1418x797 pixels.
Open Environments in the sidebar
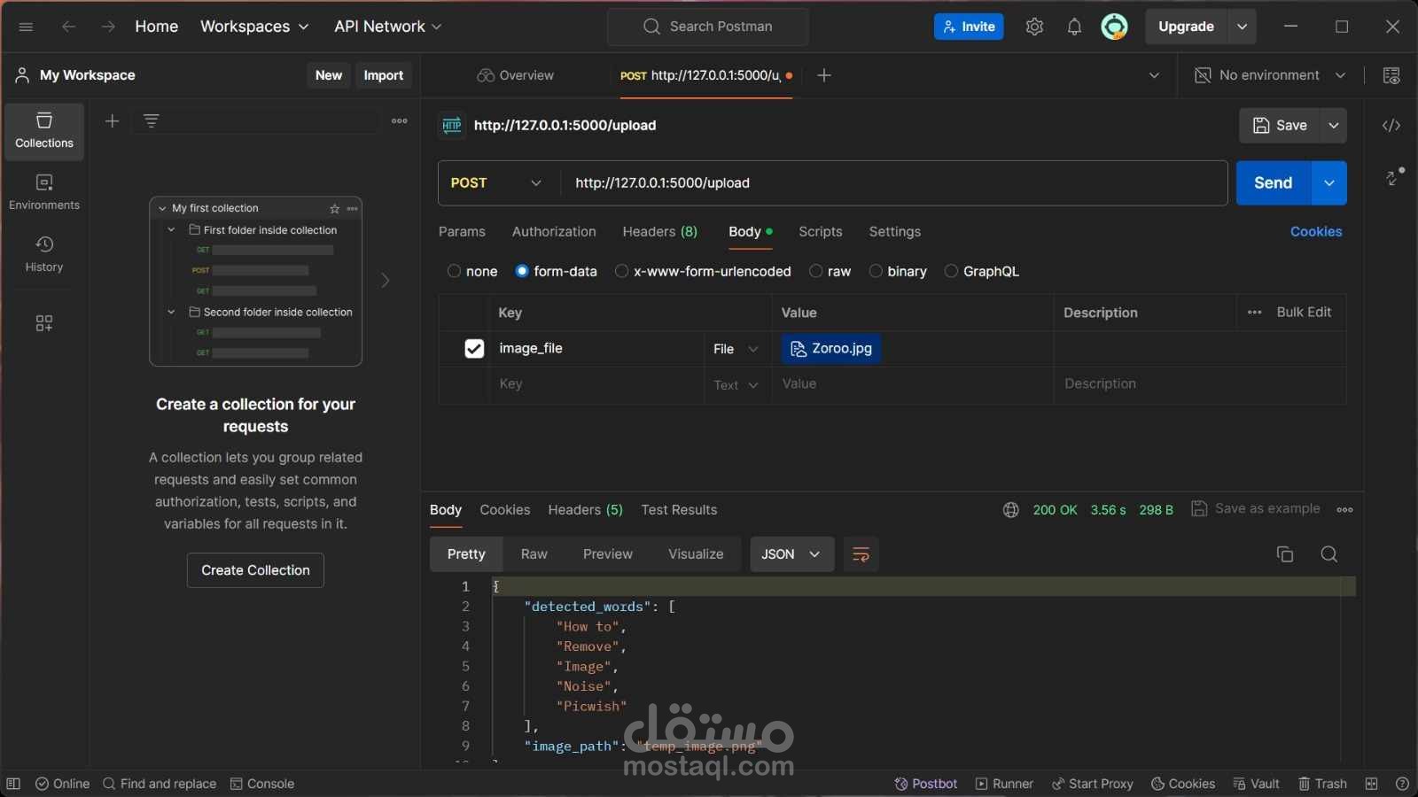click(x=44, y=192)
